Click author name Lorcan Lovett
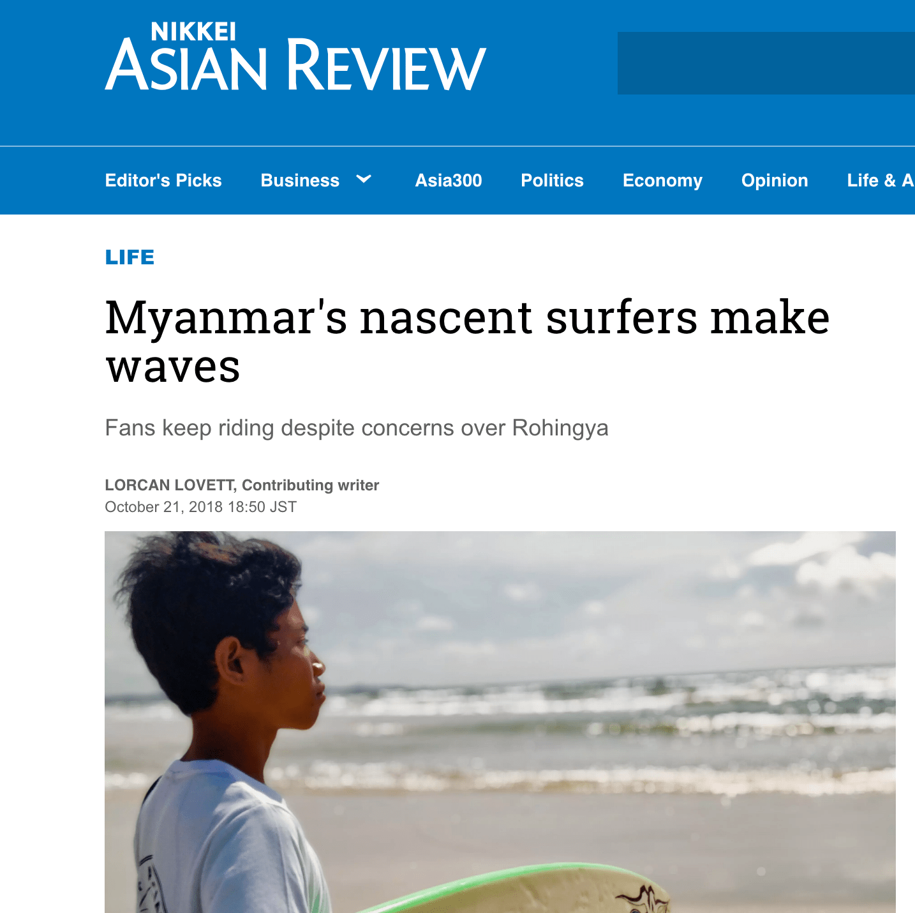915x913 pixels. pyautogui.click(x=170, y=485)
